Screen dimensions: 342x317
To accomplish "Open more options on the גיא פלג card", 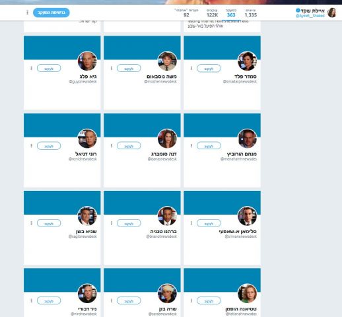I will (31, 68).
